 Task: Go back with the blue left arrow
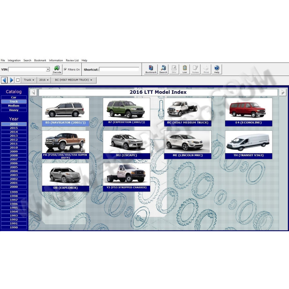pos(5,80)
